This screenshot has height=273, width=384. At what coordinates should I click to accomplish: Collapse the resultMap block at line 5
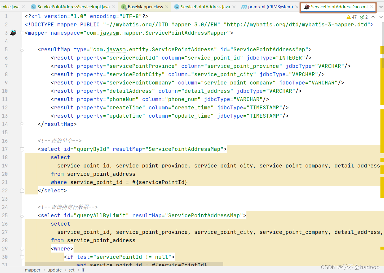click(x=22, y=50)
